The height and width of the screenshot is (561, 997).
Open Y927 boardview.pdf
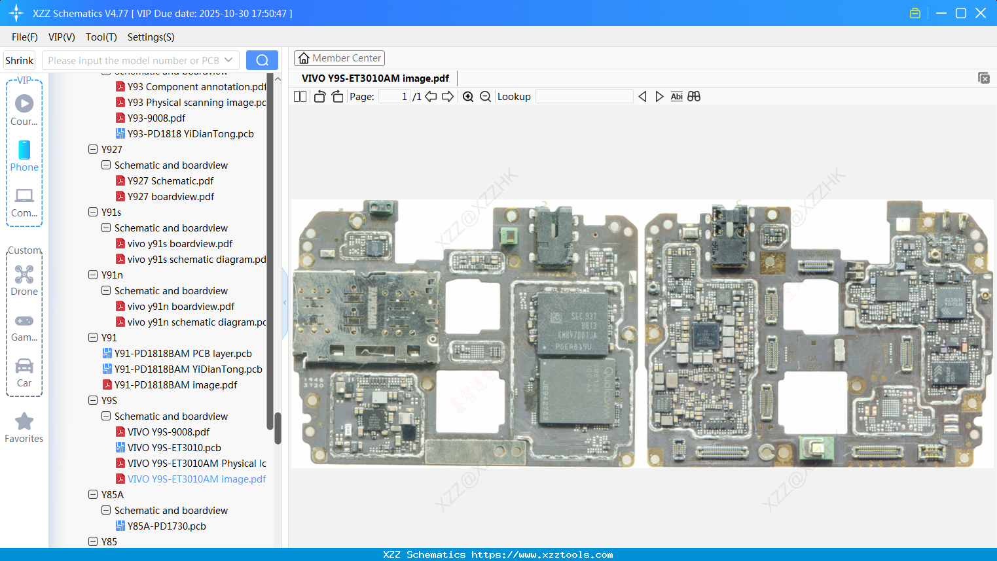pos(165,196)
